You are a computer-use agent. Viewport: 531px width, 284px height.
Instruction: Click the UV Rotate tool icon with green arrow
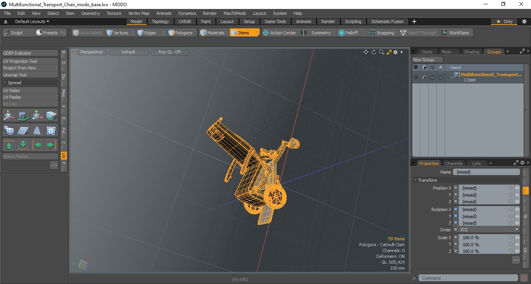pos(23,115)
